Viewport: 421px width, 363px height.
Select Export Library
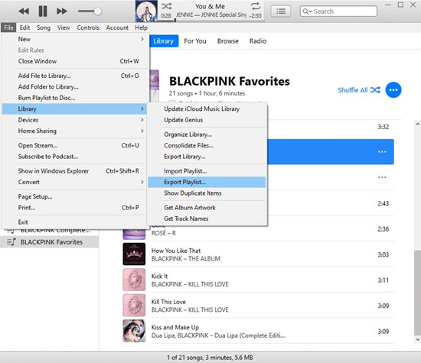(207, 157)
